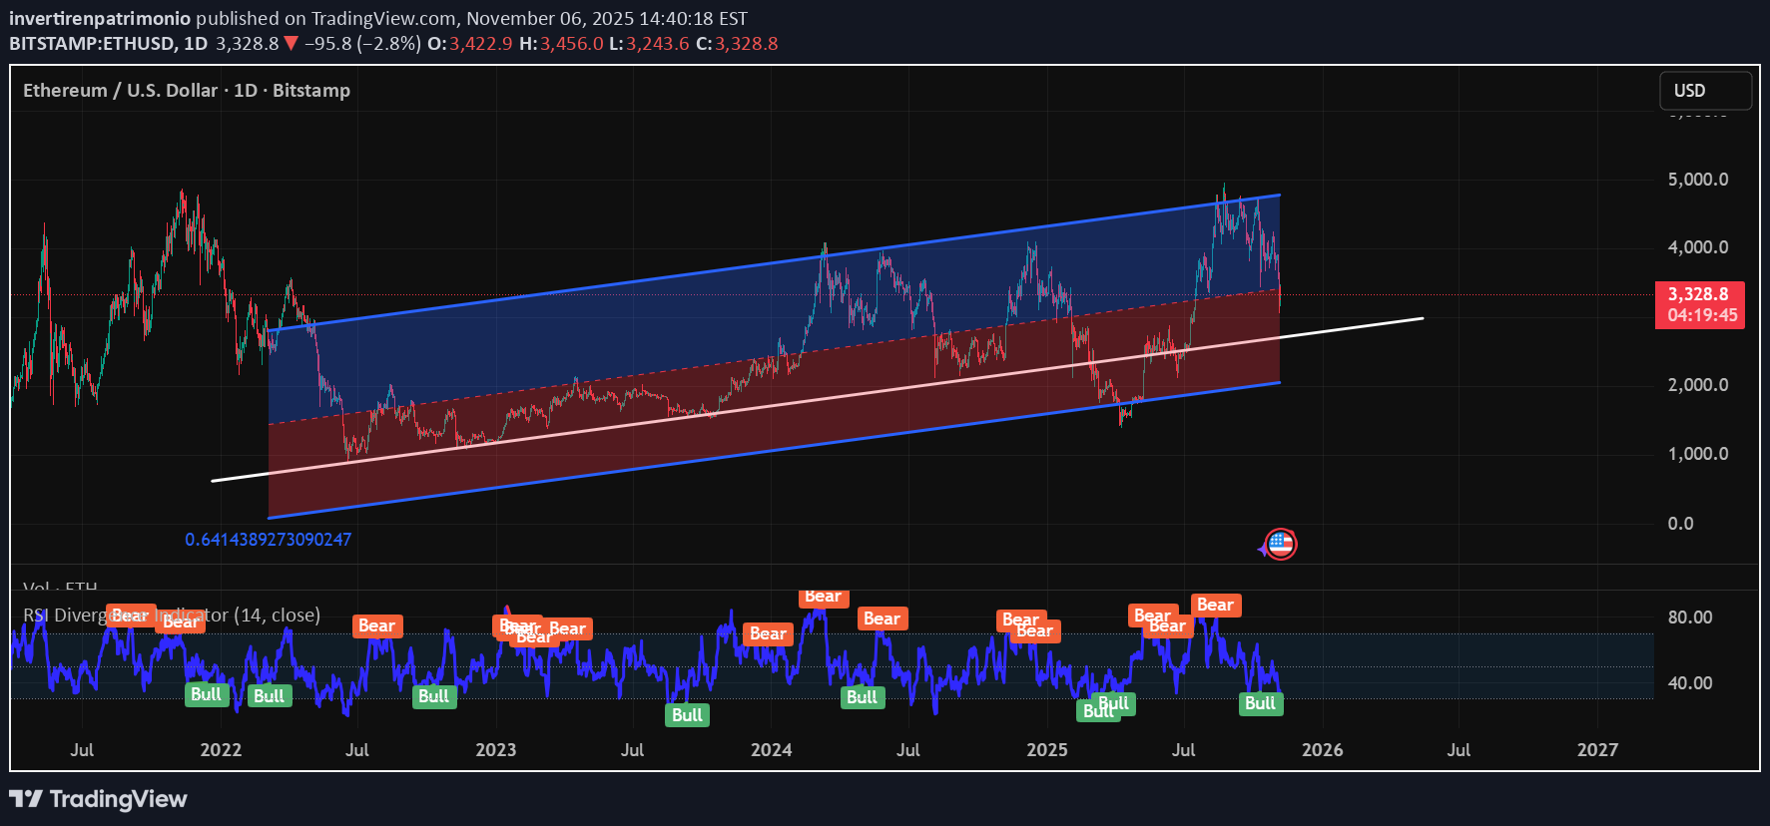Screen dimensions: 1770x826
Task: Click the Ethereum / U.S. Dollar chart title
Action: coord(187,90)
